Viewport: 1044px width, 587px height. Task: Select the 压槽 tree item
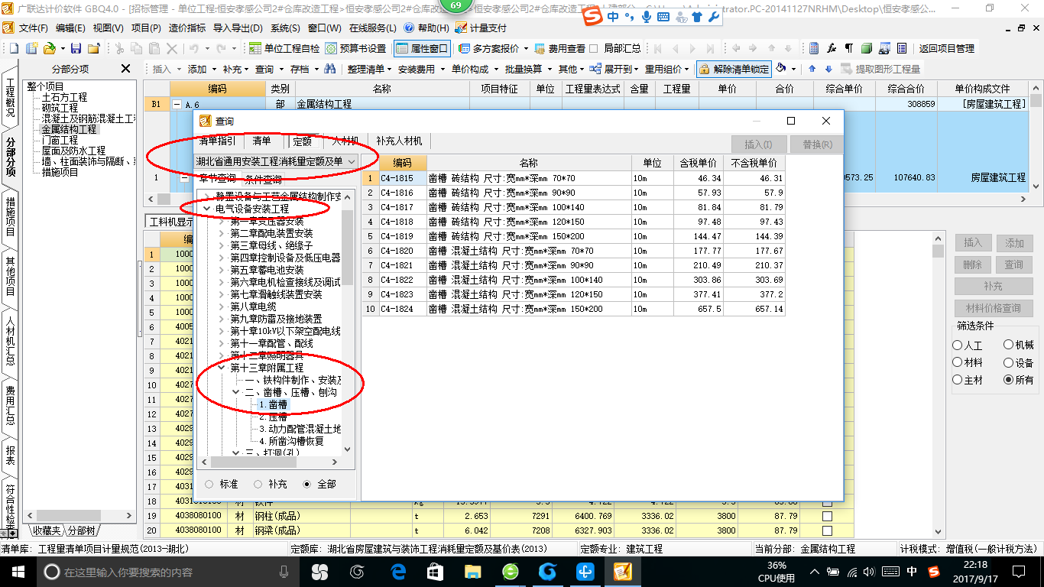point(273,417)
